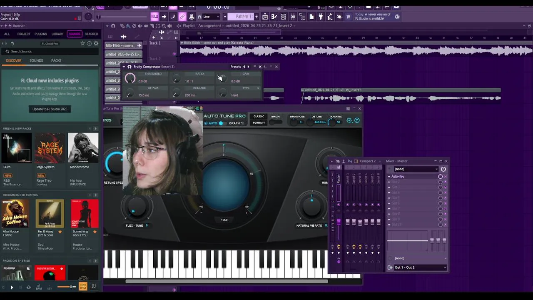The image size is (533, 300).
Task: Open the playlist view from the toolbar
Action: pos(265,17)
